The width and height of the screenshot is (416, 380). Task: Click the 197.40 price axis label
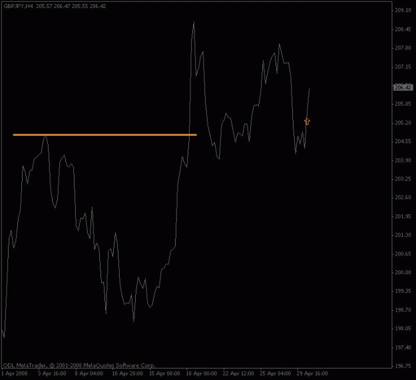(403, 347)
